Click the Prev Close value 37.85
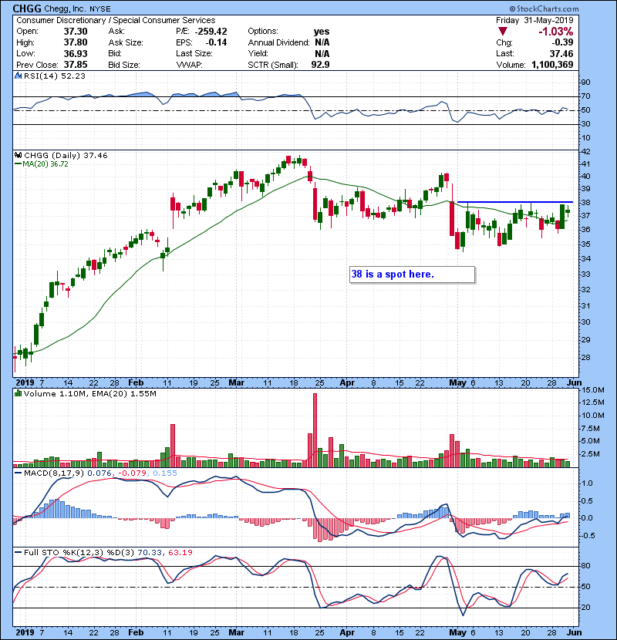 click(x=76, y=65)
